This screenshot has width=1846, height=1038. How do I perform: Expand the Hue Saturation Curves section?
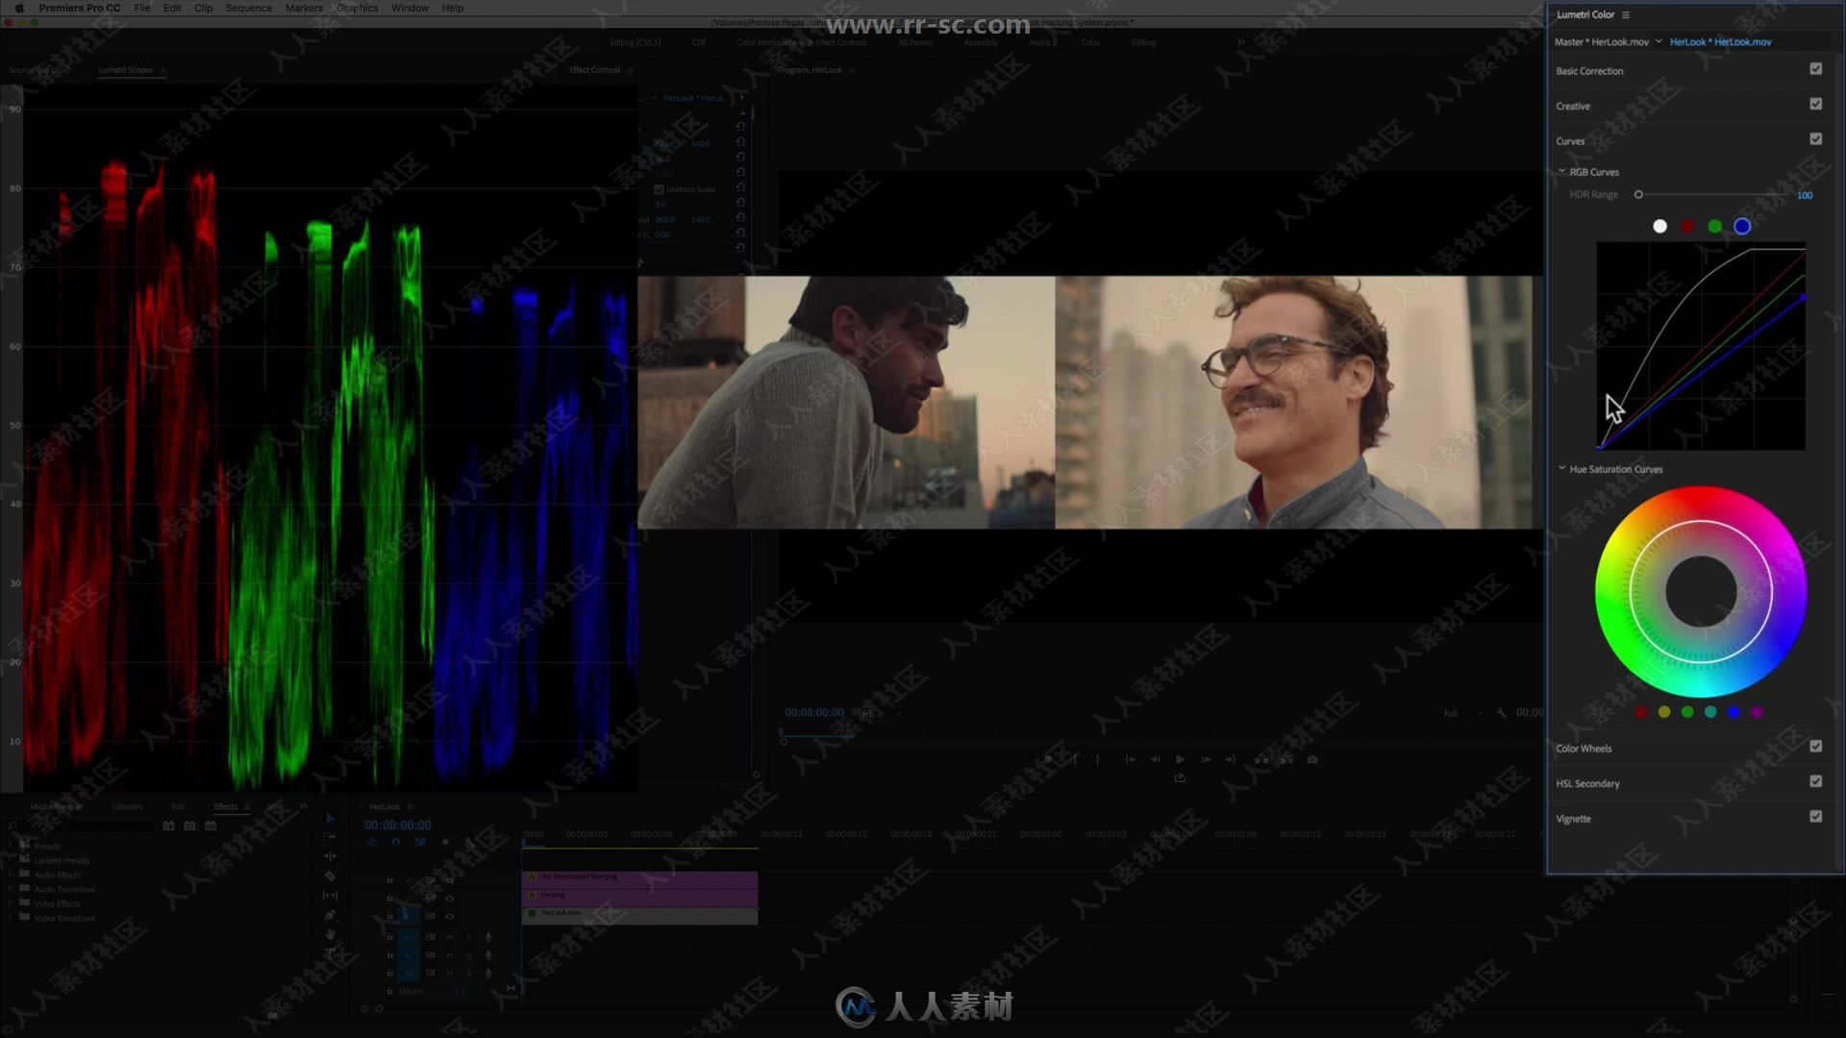click(x=1616, y=469)
